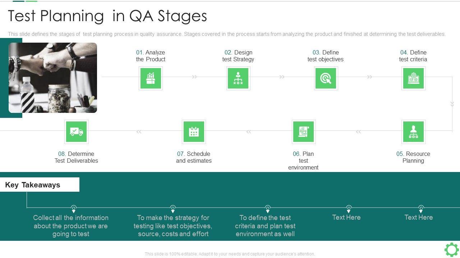Click the fist bump photo thumbnail
This screenshot has width=460, height=258.
coord(53,78)
